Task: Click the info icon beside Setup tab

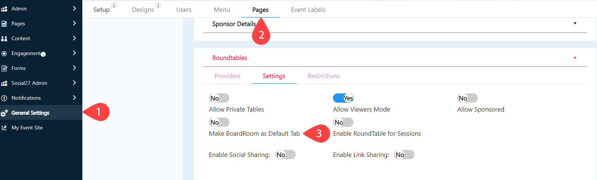Action: 114,5
